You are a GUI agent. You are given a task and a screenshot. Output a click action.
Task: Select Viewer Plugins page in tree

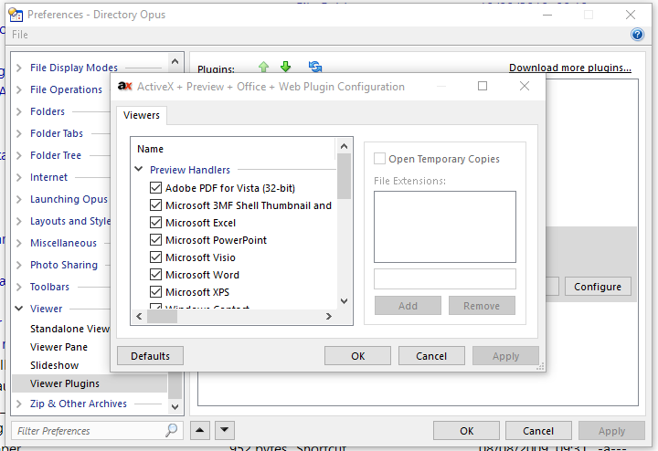(x=90, y=383)
